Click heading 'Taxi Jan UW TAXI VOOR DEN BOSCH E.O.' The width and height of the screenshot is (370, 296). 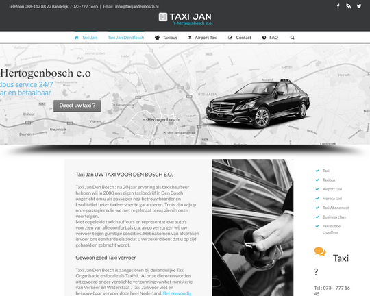[124, 175]
